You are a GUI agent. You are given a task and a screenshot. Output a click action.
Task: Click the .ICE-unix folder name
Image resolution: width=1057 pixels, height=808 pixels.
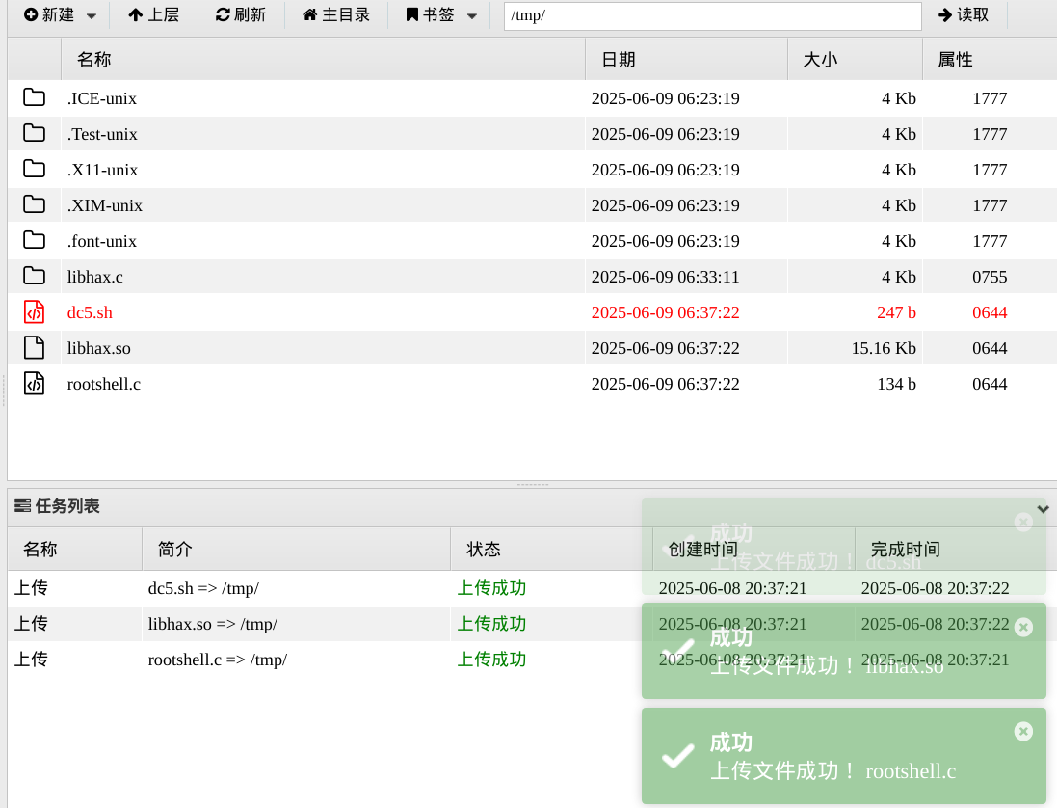[102, 98]
